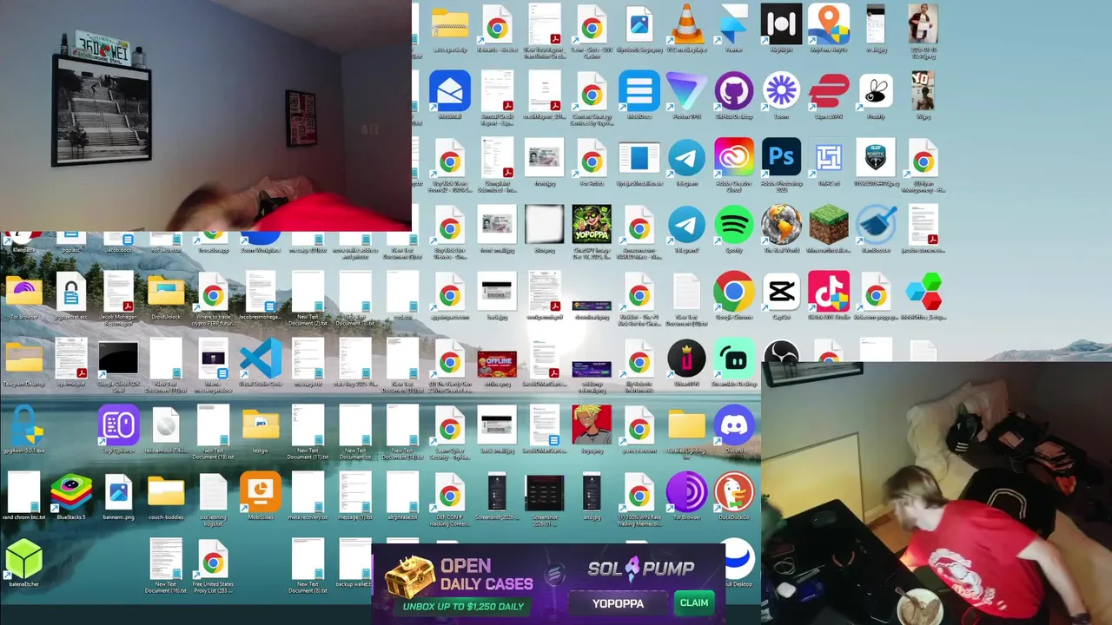Launch the Minecraft grass block icon
This screenshot has height=625, width=1112.
pyautogui.click(x=829, y=226)
